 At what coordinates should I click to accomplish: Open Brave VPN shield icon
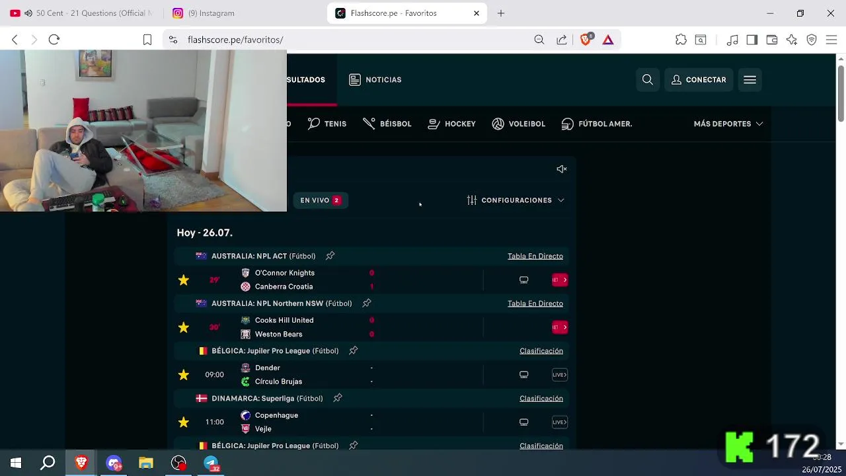pos(812,40)
